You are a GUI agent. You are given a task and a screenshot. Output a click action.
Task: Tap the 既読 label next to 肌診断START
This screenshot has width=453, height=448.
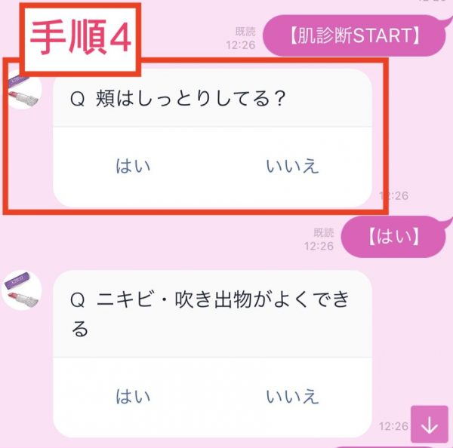click(x=245, y=32)
